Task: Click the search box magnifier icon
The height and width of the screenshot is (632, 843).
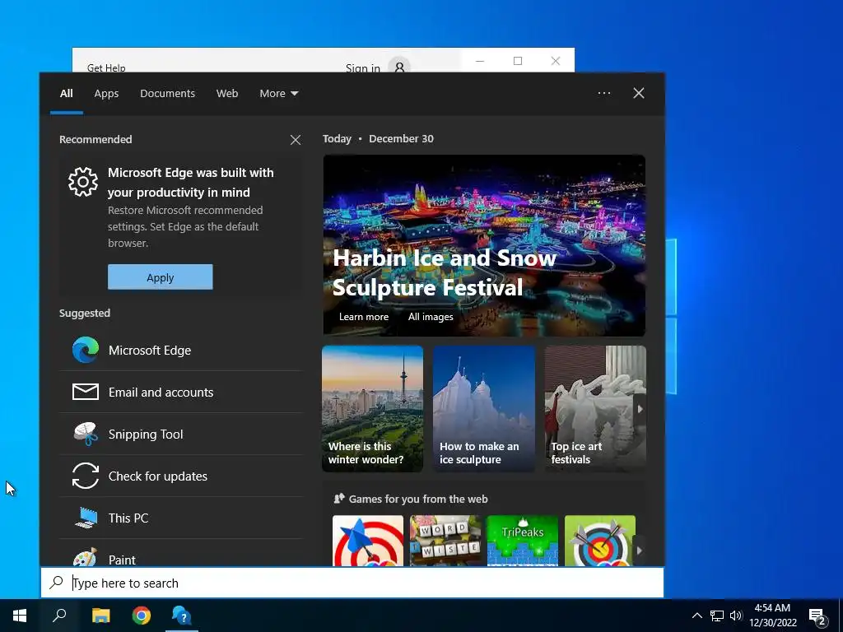Action: coord(57,583)
